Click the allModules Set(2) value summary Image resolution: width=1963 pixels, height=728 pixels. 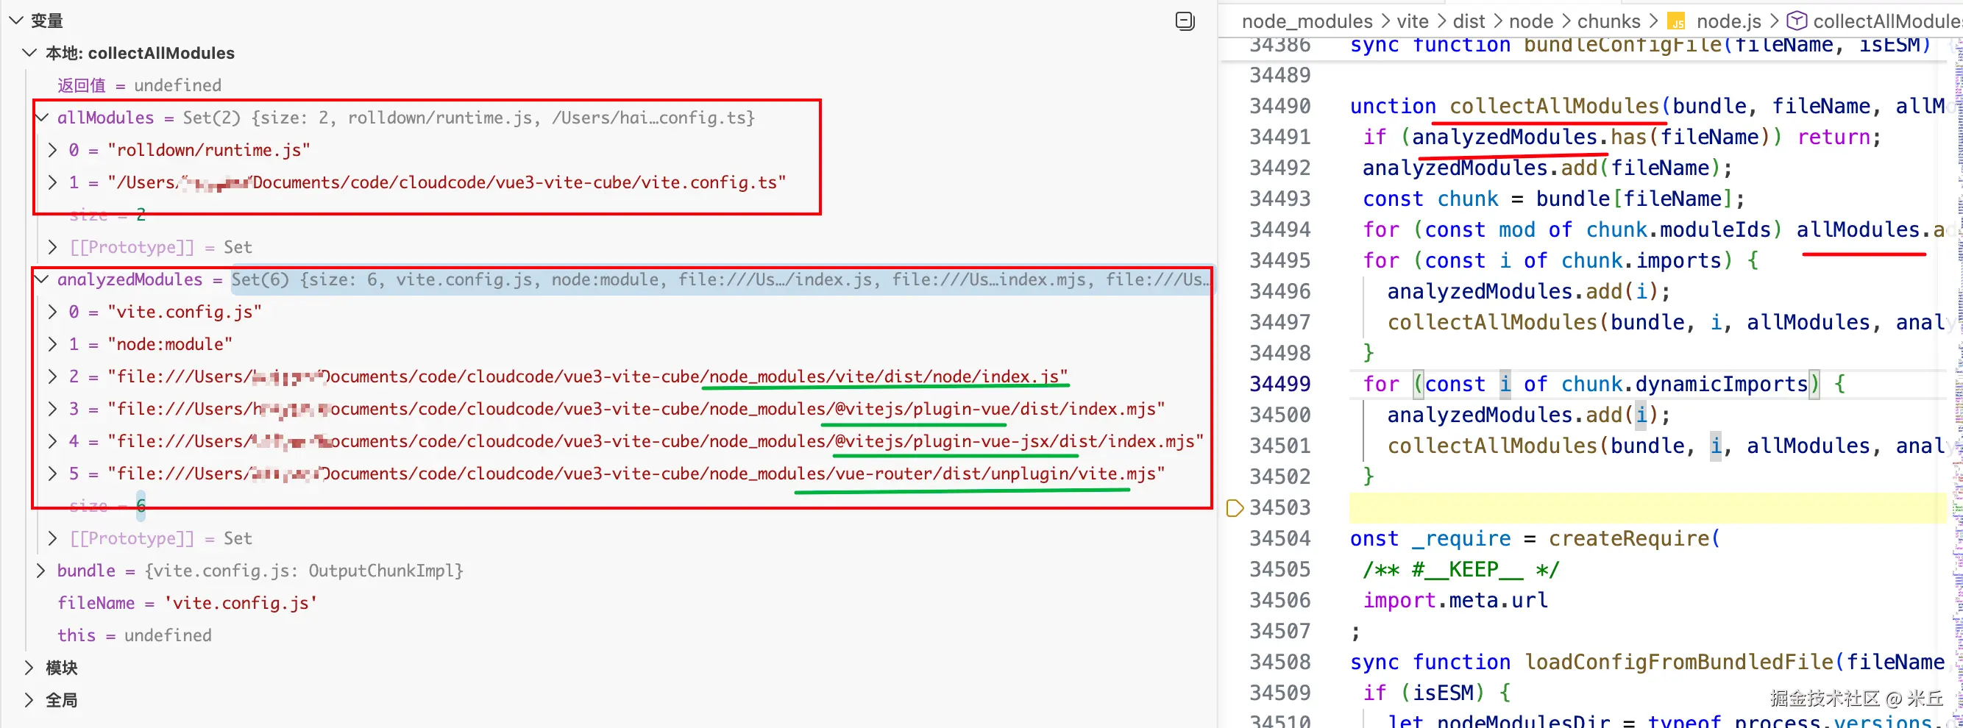[469, 117]
